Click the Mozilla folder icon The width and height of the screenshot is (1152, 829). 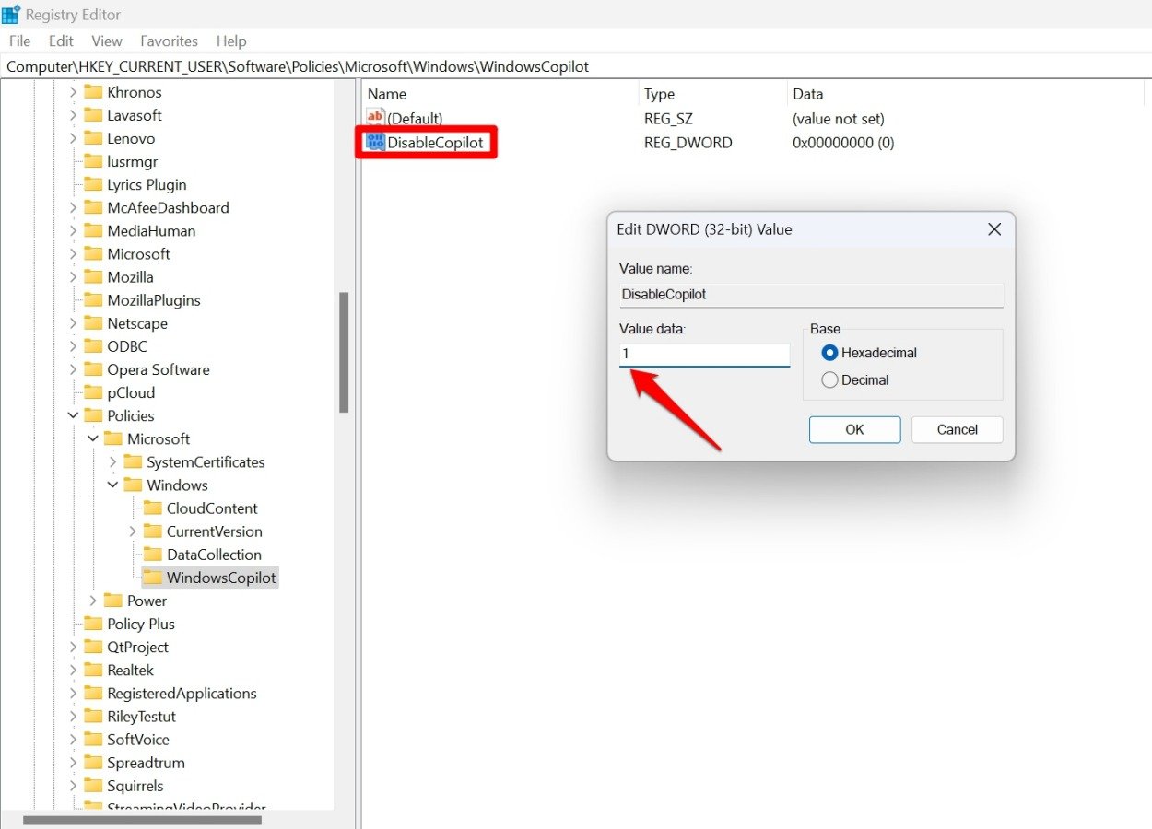(92, 276)
